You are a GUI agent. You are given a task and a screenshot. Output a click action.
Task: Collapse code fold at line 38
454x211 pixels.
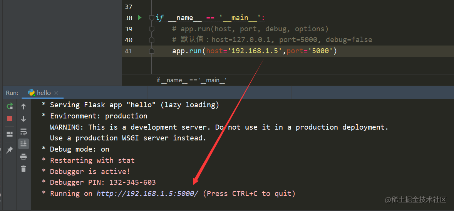click(151, 18)
